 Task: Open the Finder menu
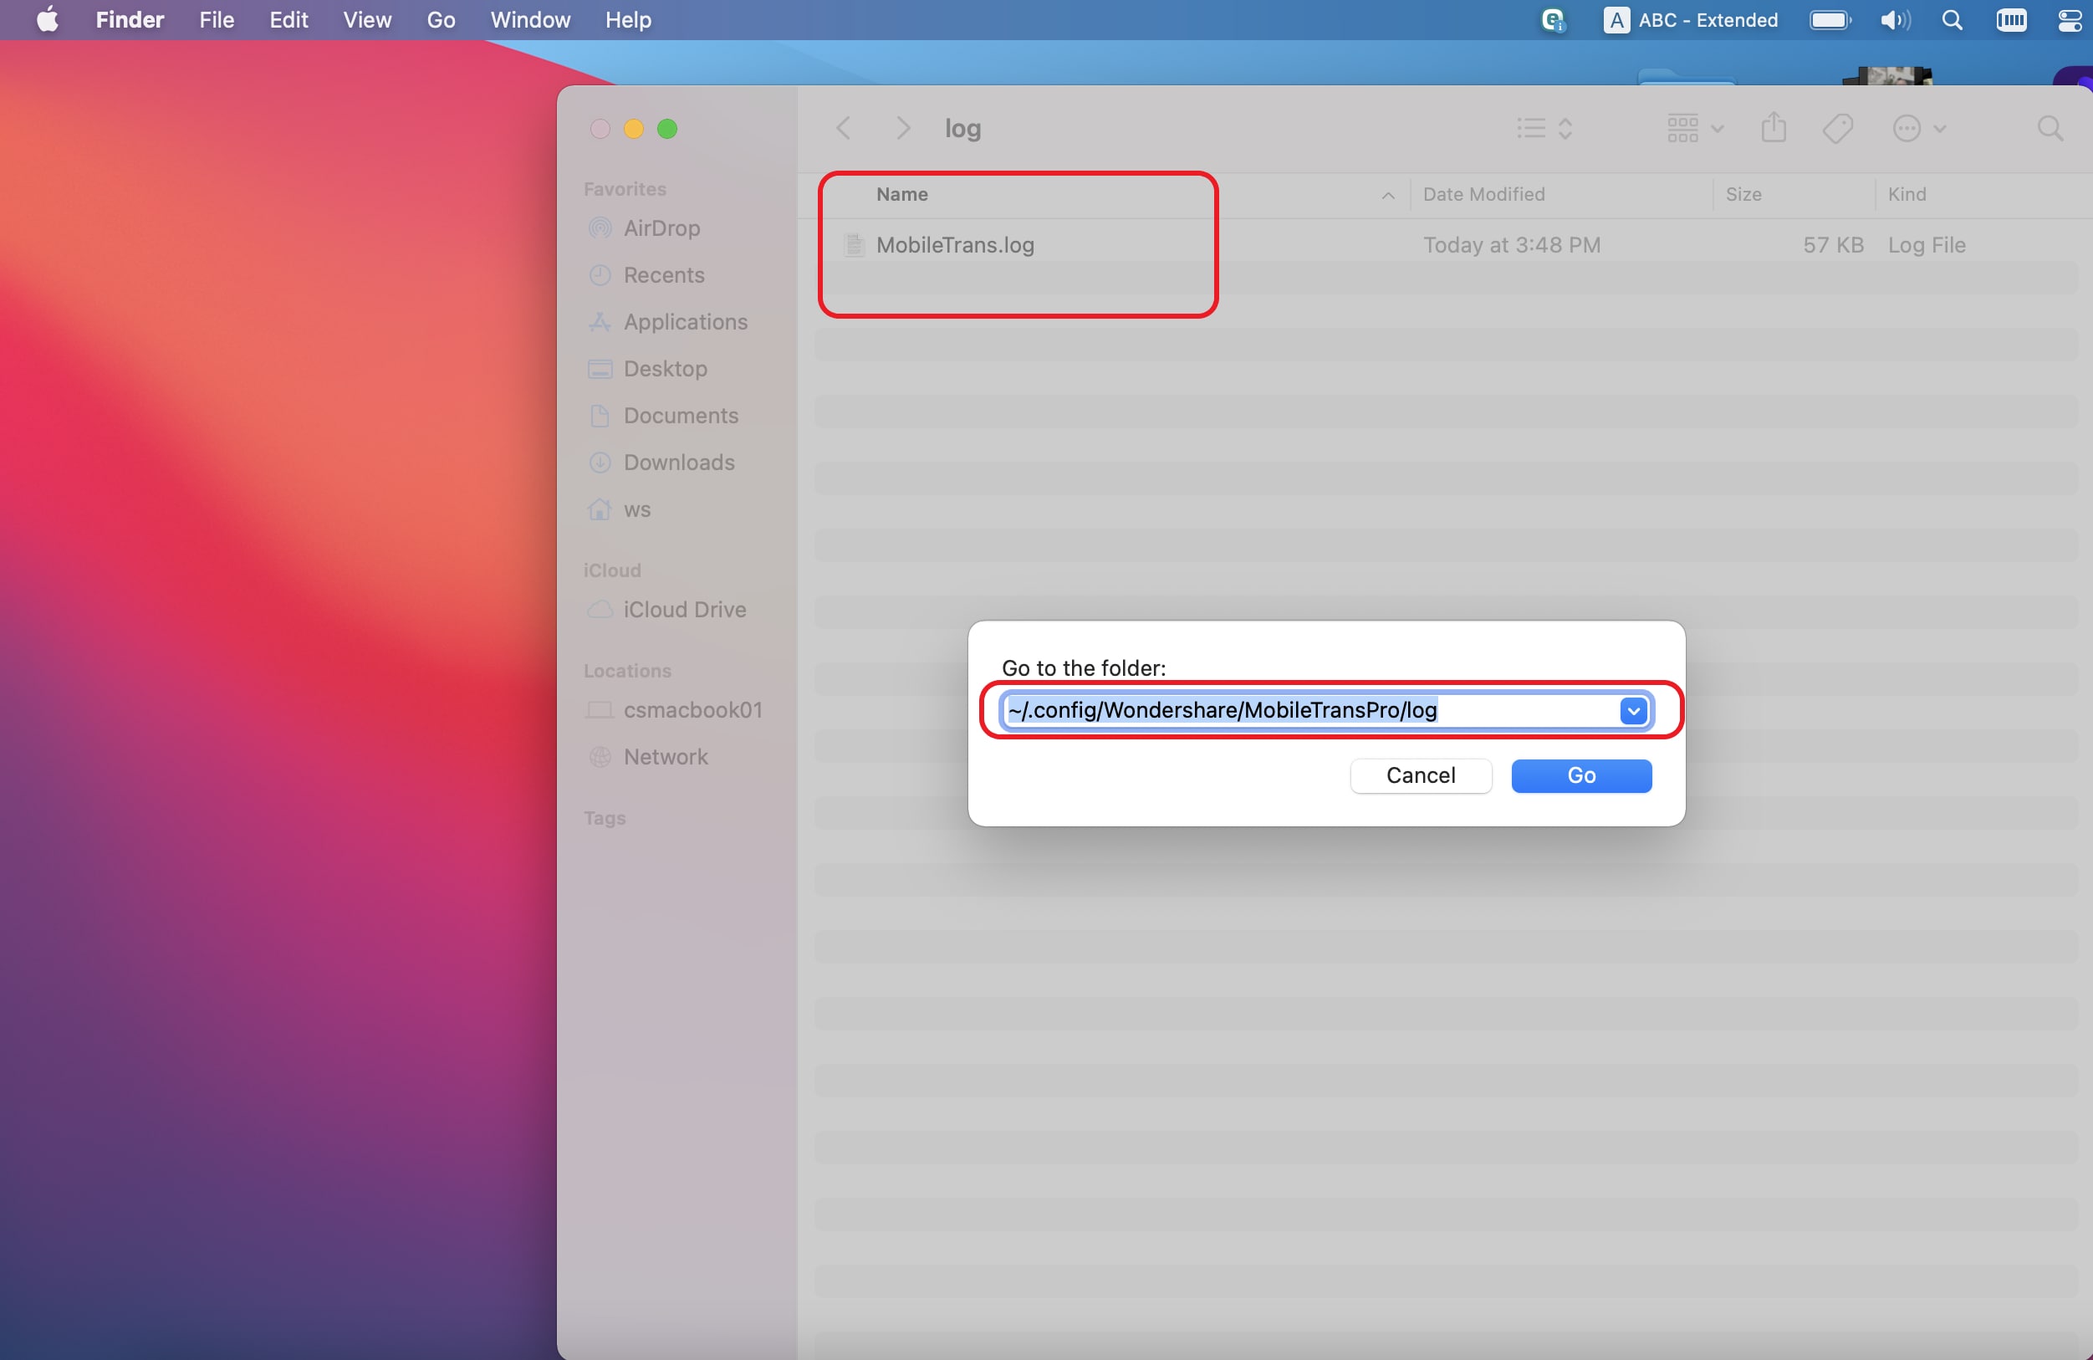click(130, 19)
